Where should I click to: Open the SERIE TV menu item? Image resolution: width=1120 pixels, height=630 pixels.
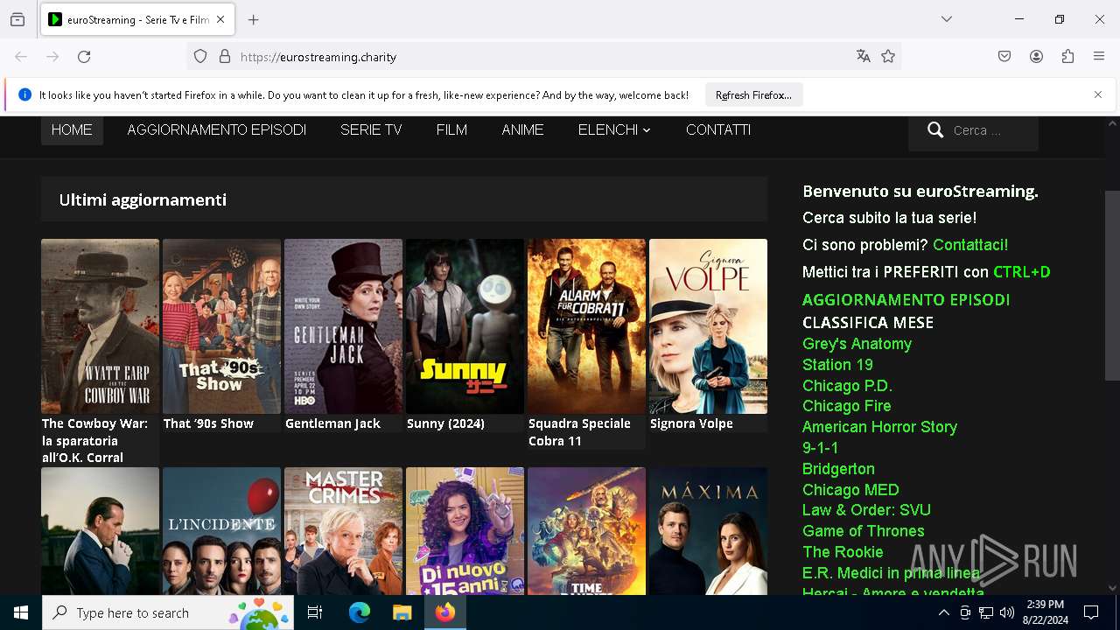click(371, 129)
